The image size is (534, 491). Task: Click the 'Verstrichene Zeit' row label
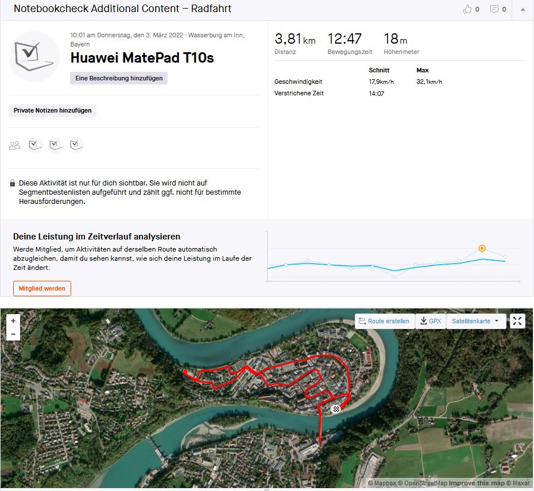(x=299, y=93)
